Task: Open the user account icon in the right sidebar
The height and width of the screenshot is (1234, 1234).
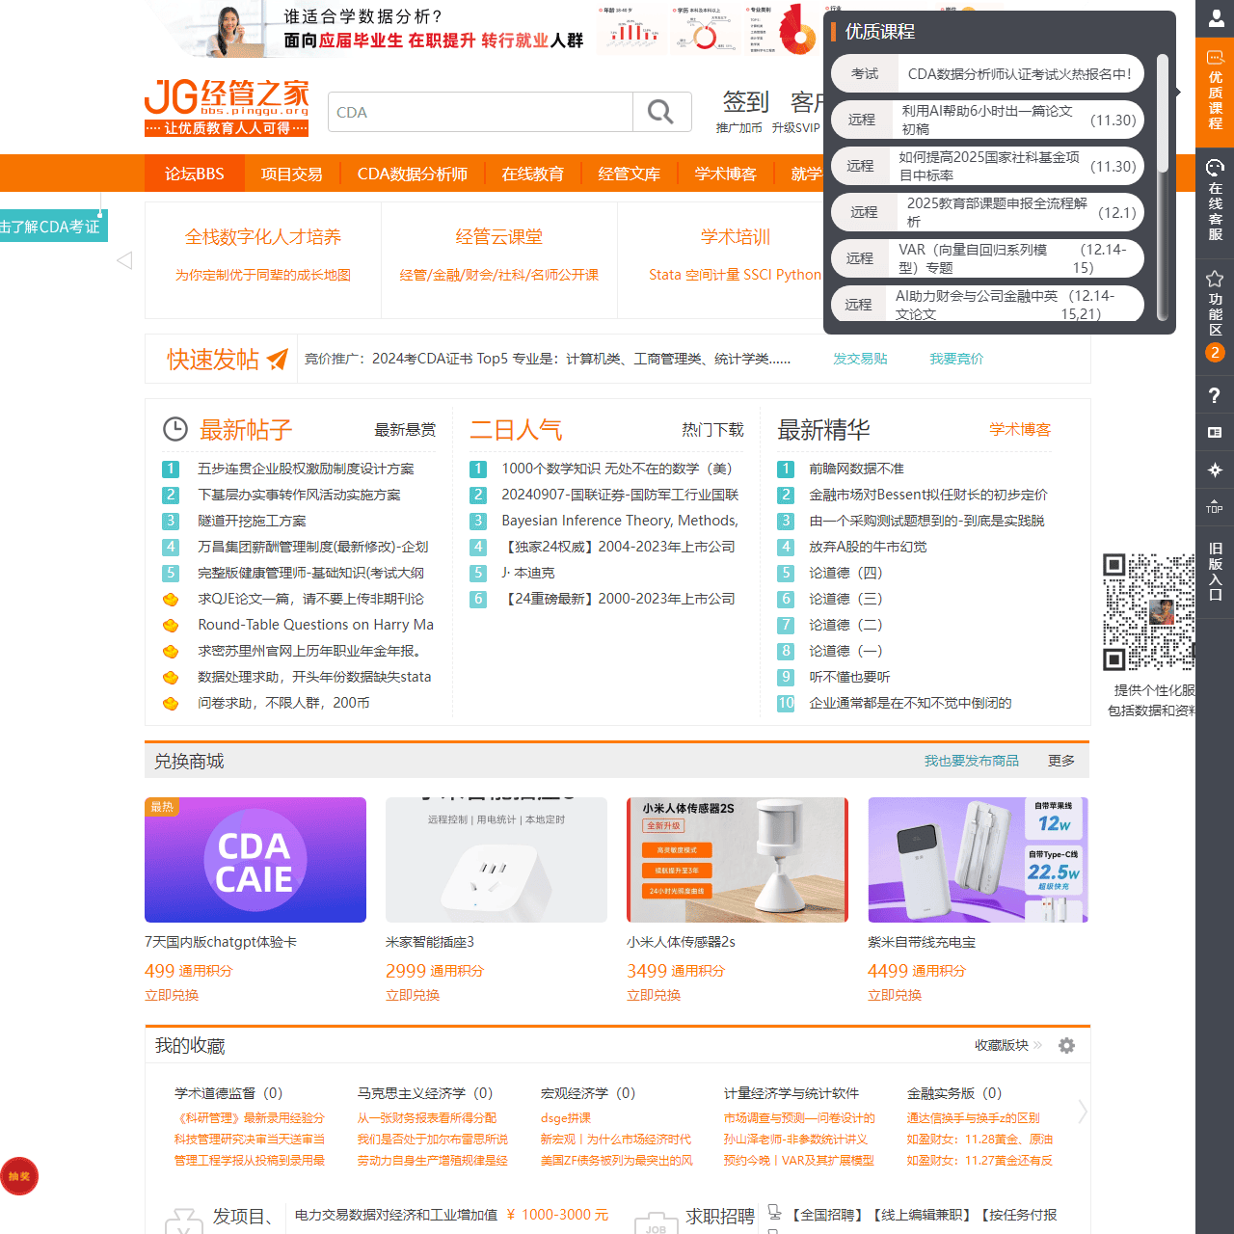Action: point(1215,18)
